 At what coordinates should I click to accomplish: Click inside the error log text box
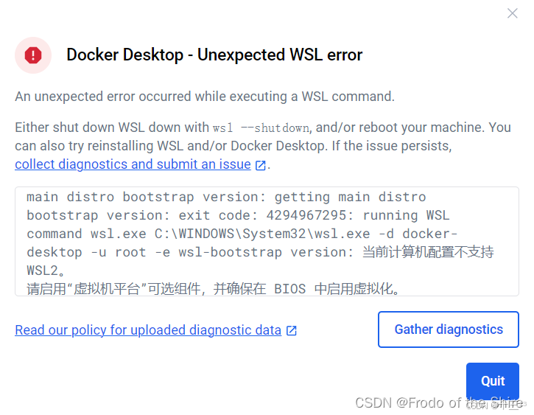[267, 241]
